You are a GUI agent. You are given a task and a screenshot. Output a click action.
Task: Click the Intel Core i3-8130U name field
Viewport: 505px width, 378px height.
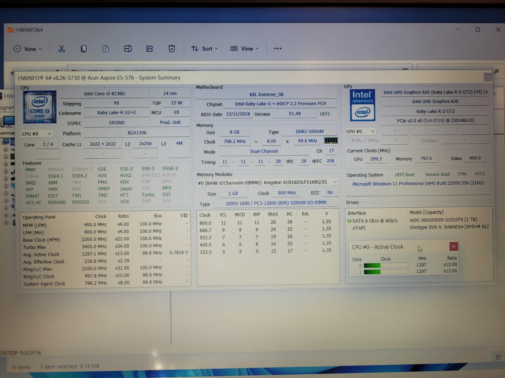tap(104, 94)
